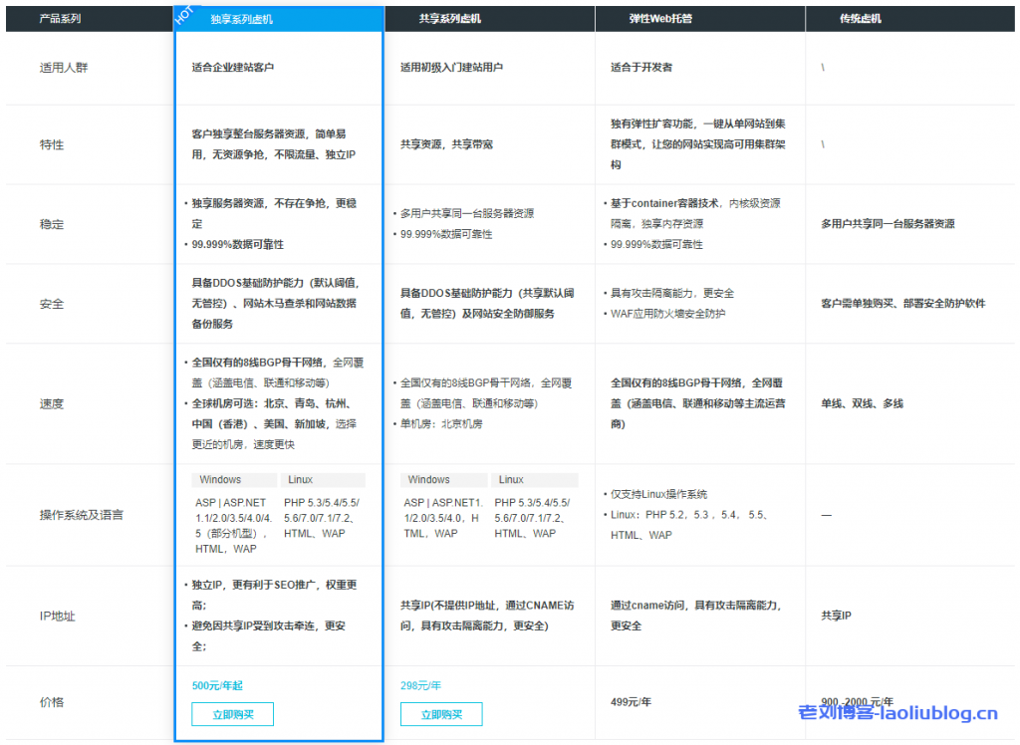The height and width of the screenshot is (745, 1020).
Task: Click the 499元/年 price text
Action: coord(631,701)
